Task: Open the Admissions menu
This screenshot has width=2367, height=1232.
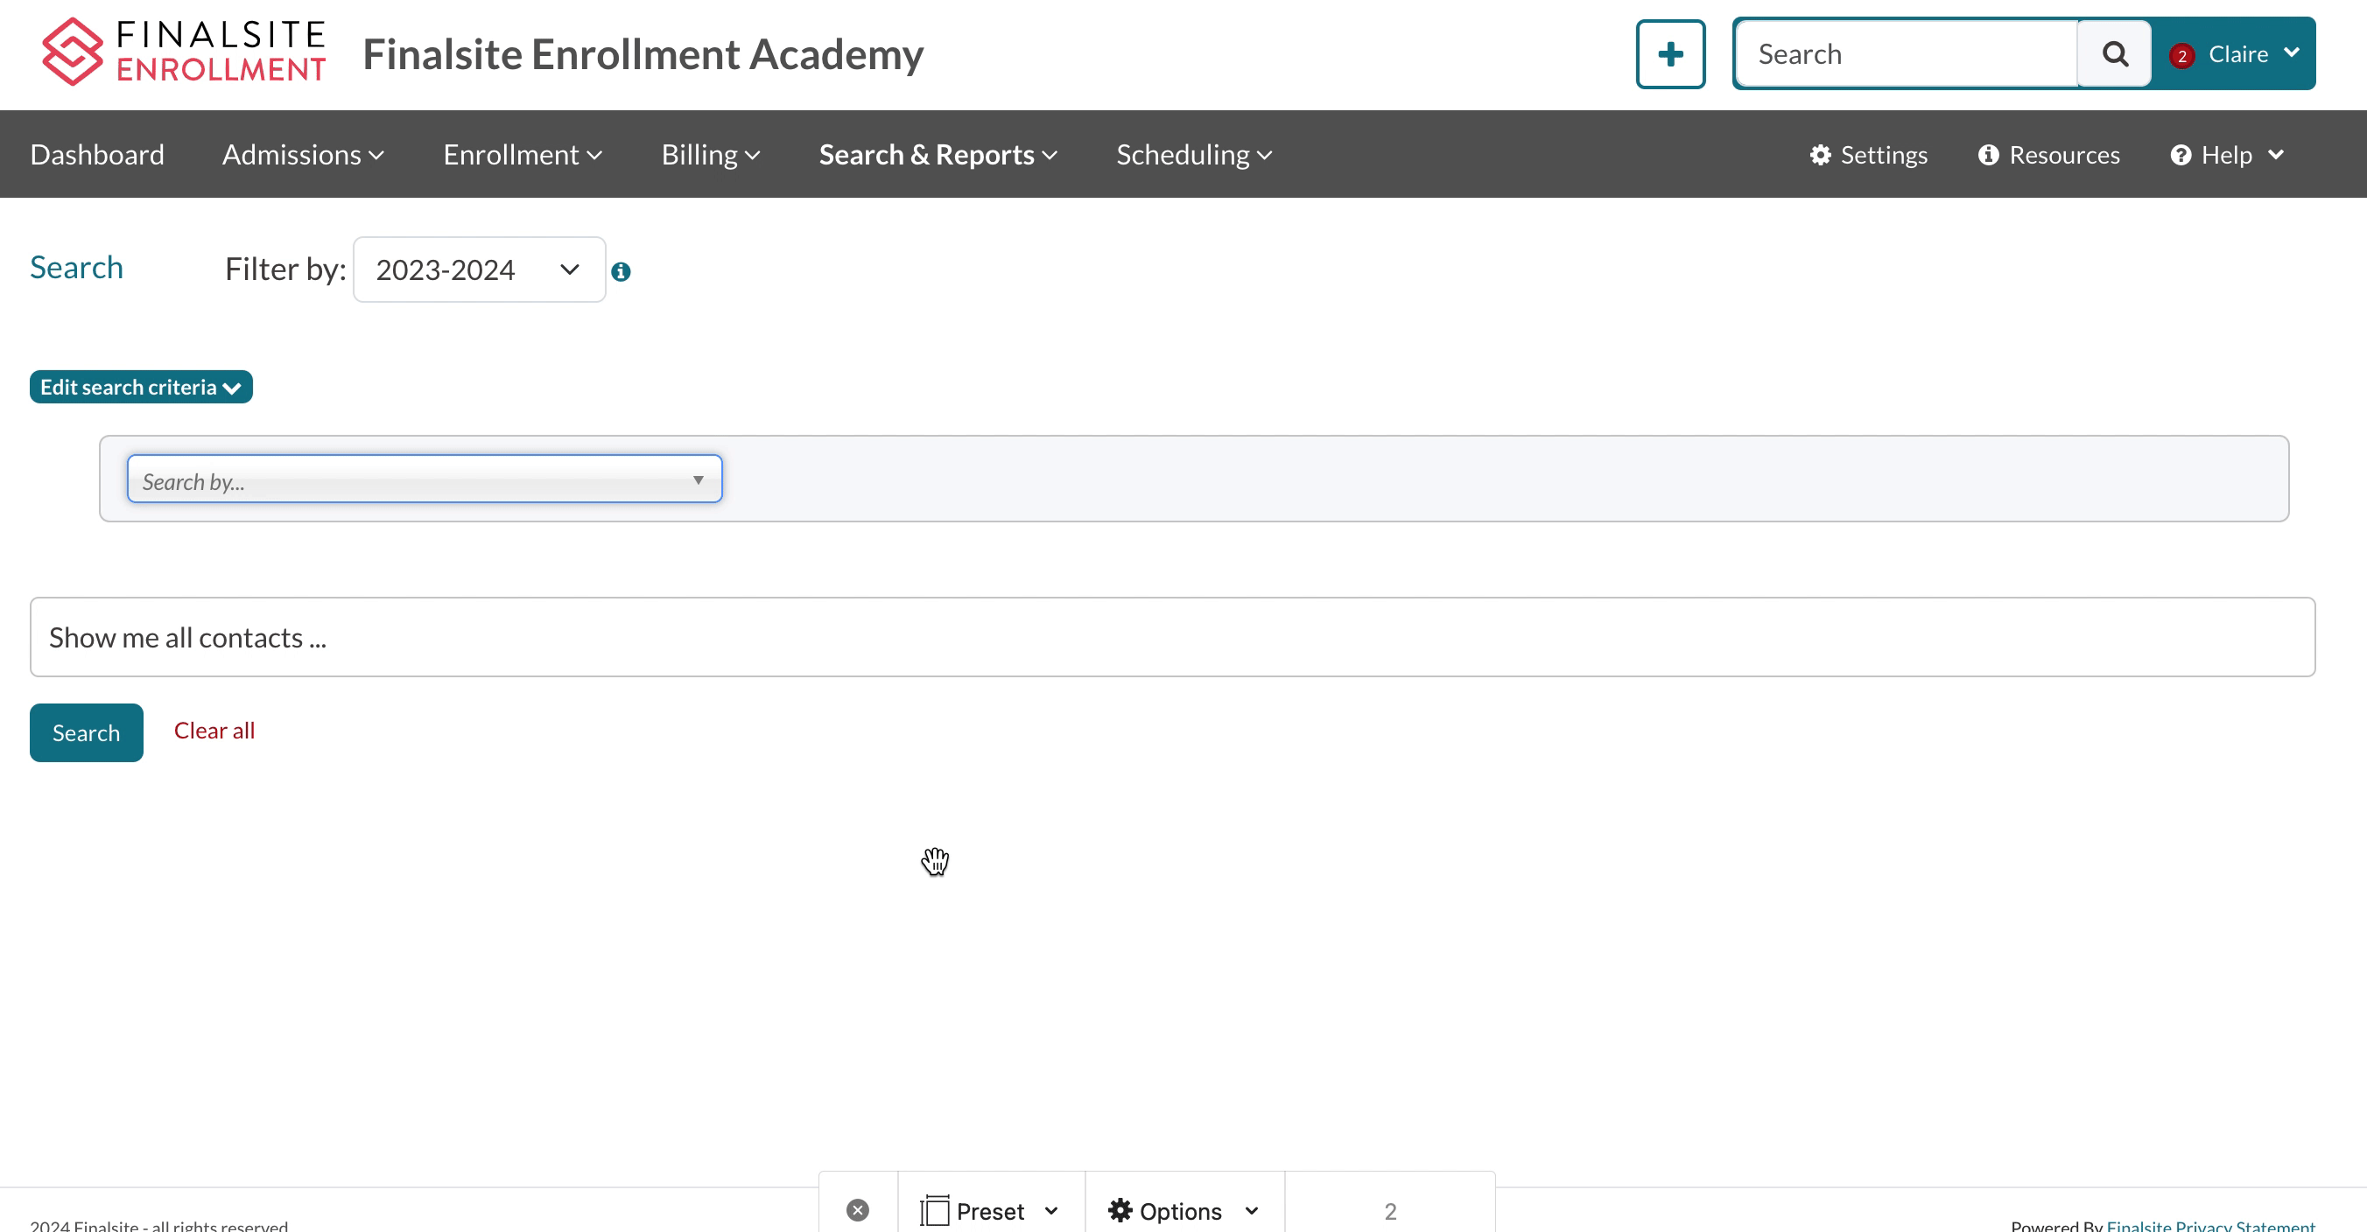Action: pos(302,154)
